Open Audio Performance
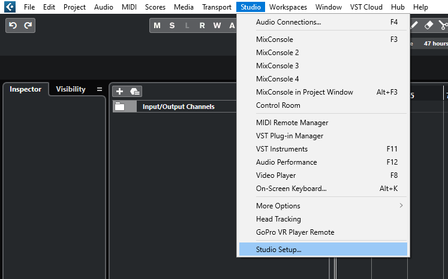The height and width of the screenshot is (279, 448). (323, 162)
